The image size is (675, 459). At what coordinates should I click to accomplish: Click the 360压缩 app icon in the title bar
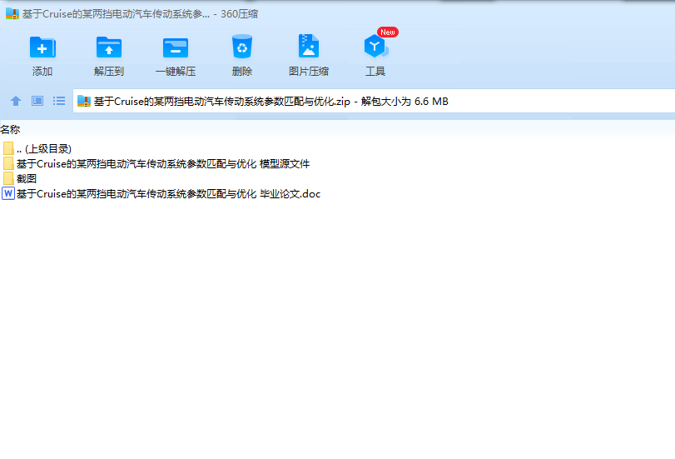12,14
